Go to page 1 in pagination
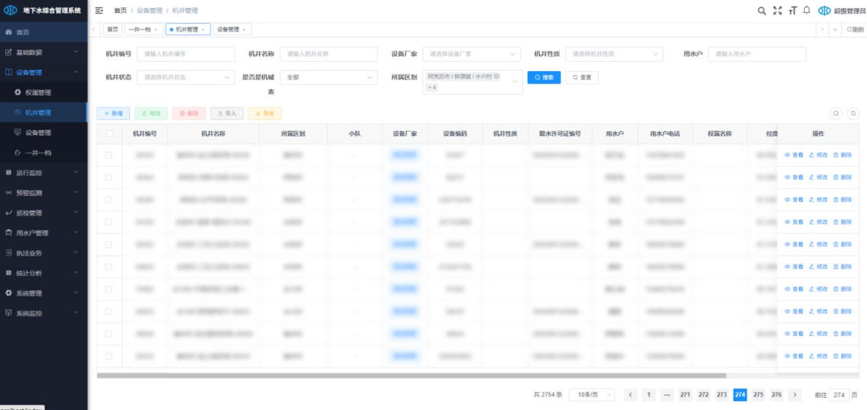Screen dimensions: 867x410 [648, 396]
